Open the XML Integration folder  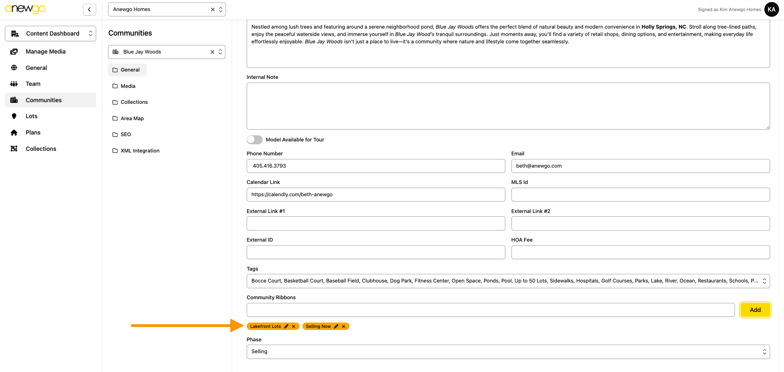click(140, 151)
